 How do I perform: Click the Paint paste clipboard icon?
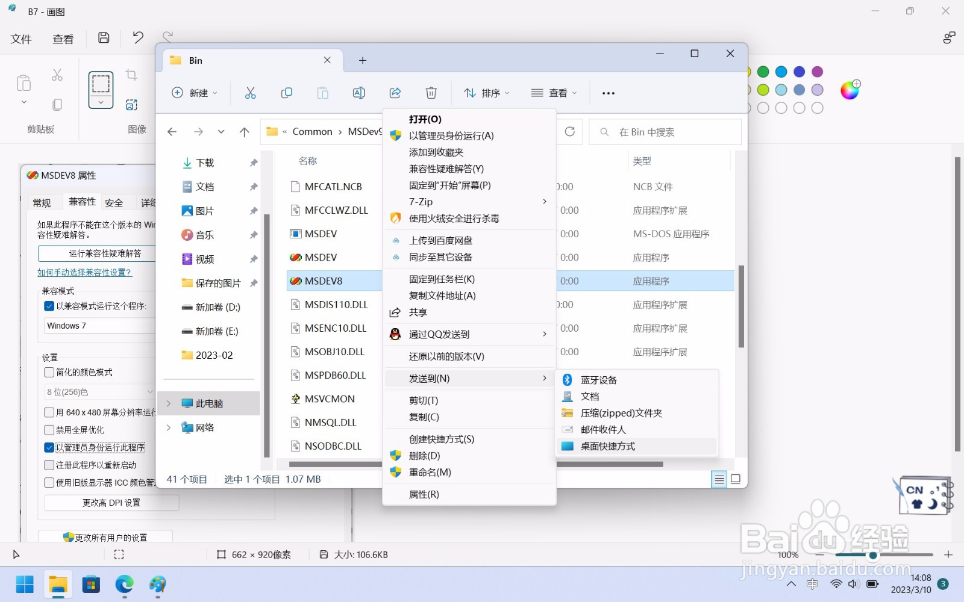pyautogui.click(x=23, y=83)
